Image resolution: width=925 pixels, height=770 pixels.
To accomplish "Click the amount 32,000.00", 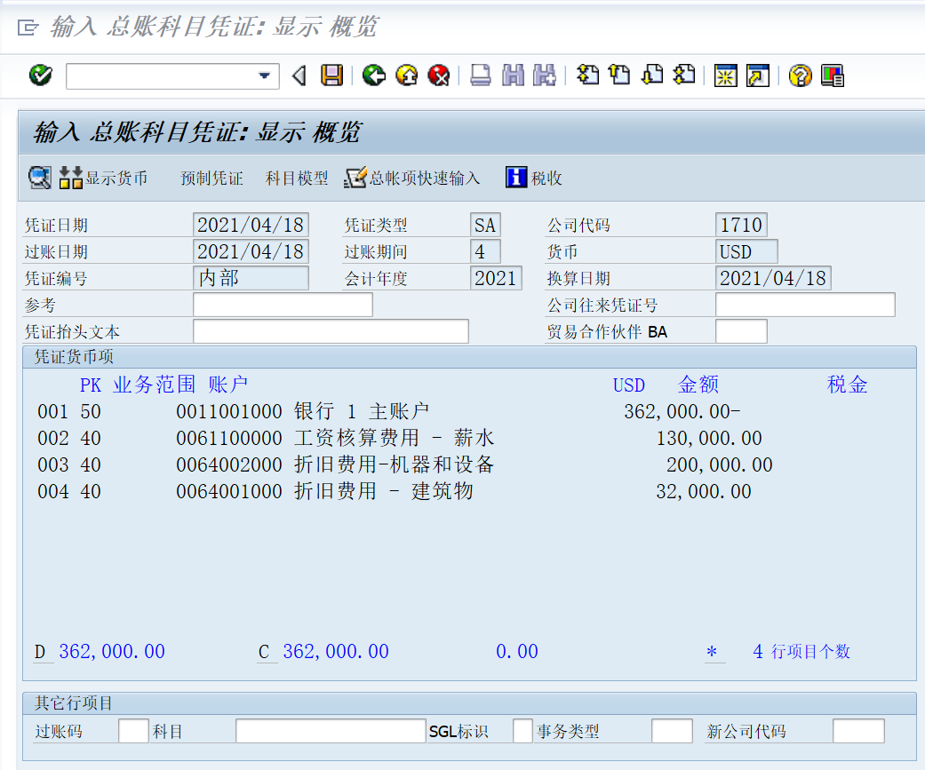I will 704,490.
